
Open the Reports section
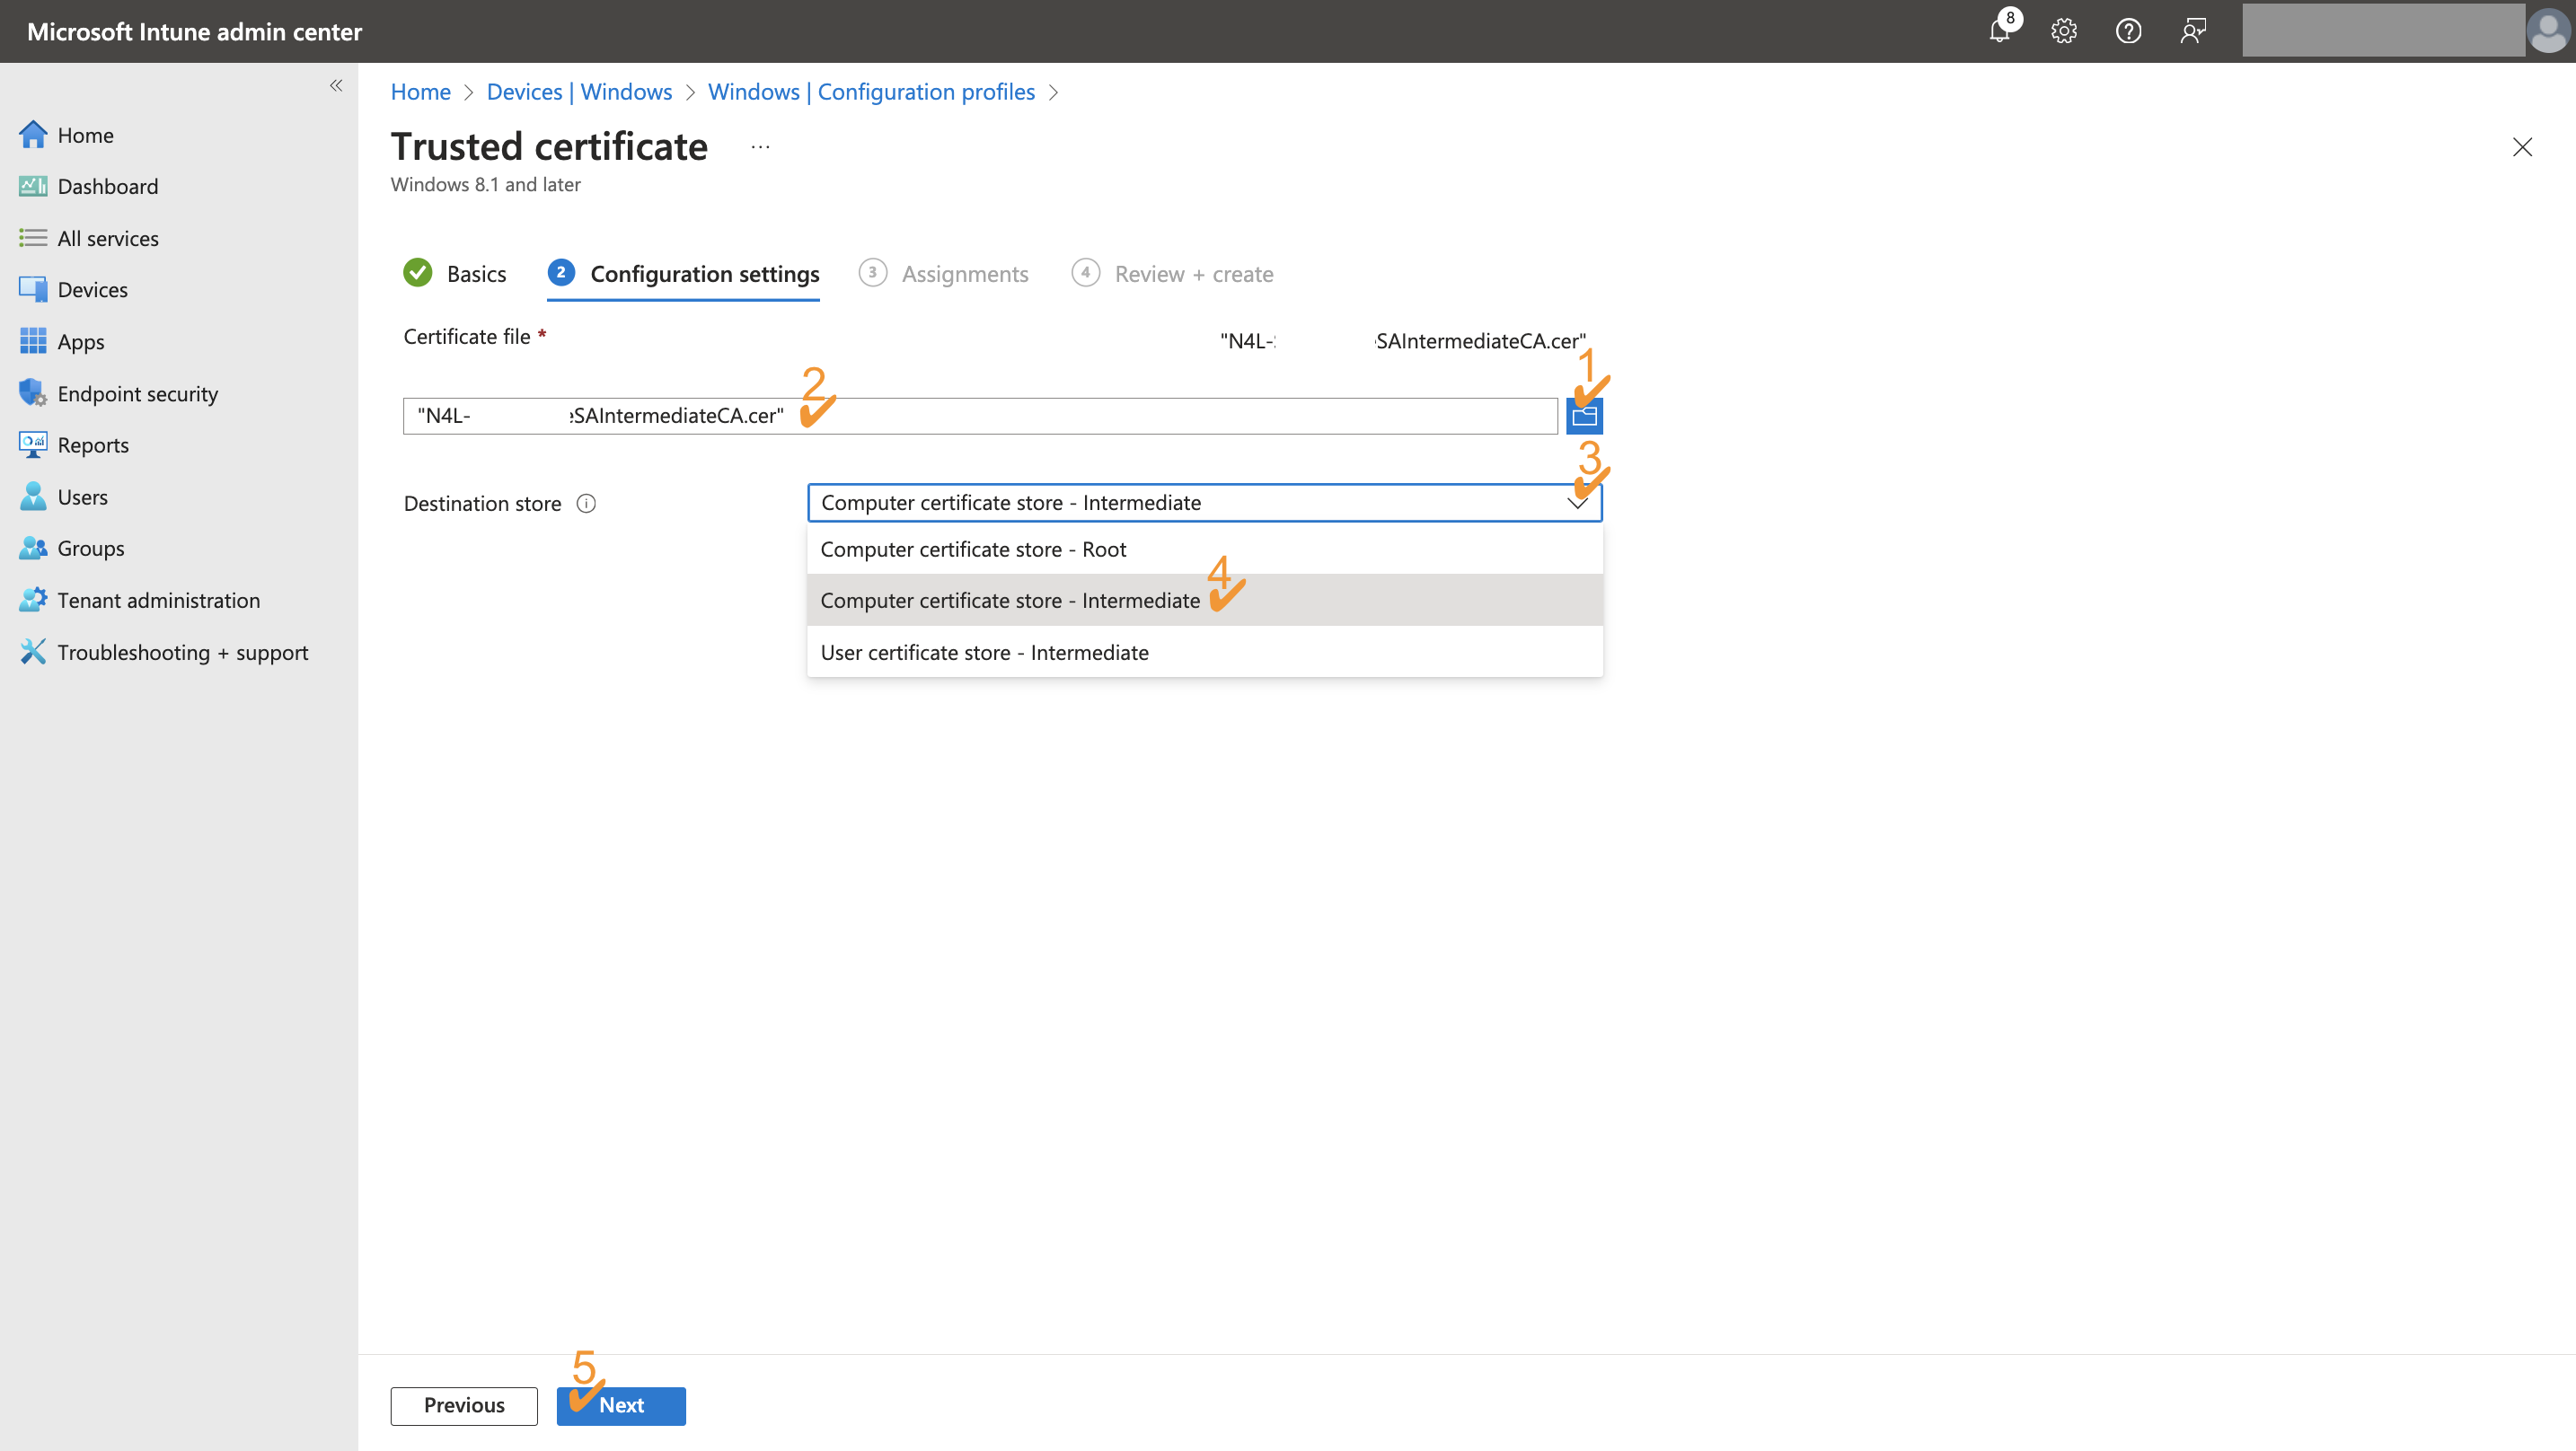tap(93, 444)
